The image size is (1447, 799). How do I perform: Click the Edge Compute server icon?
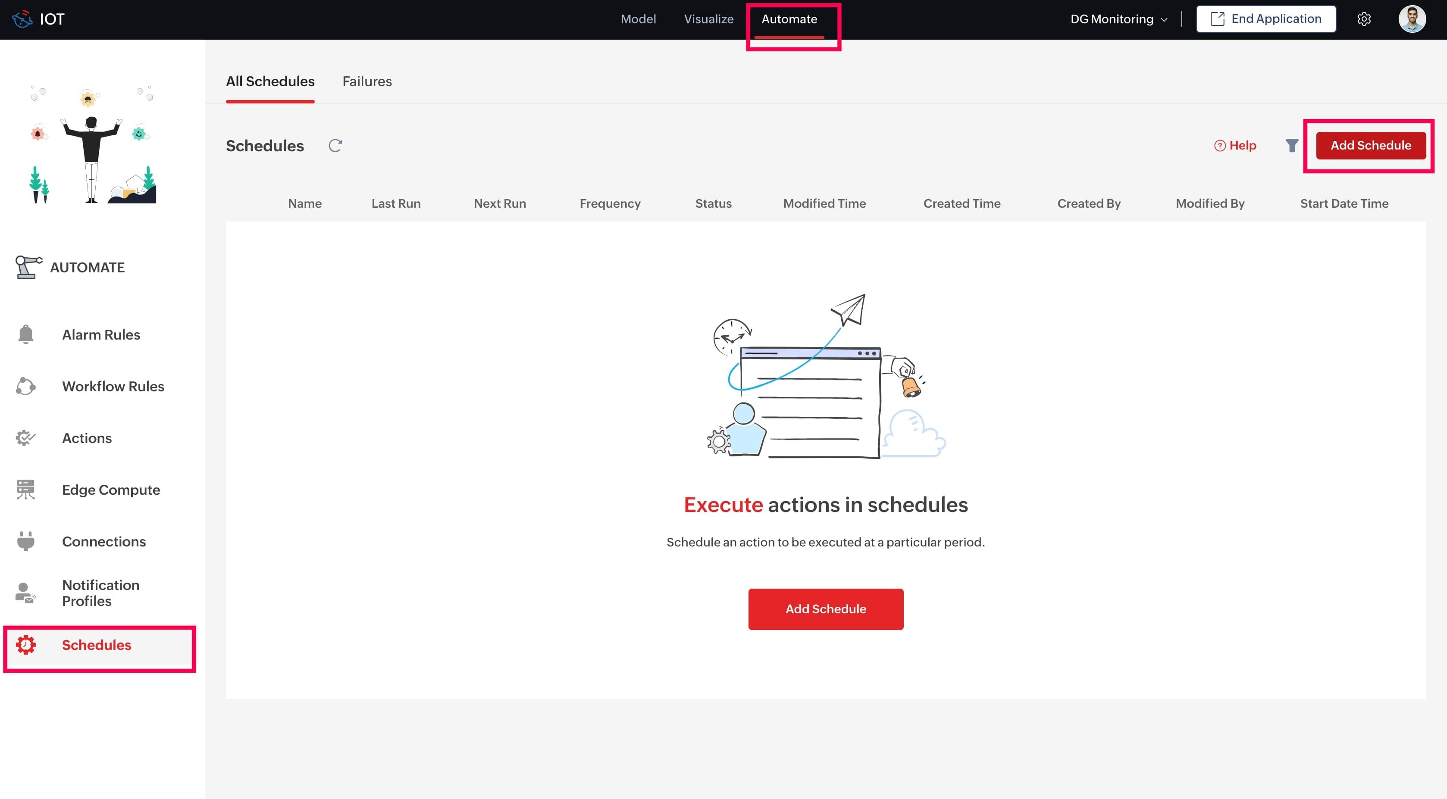pos(26,490)
